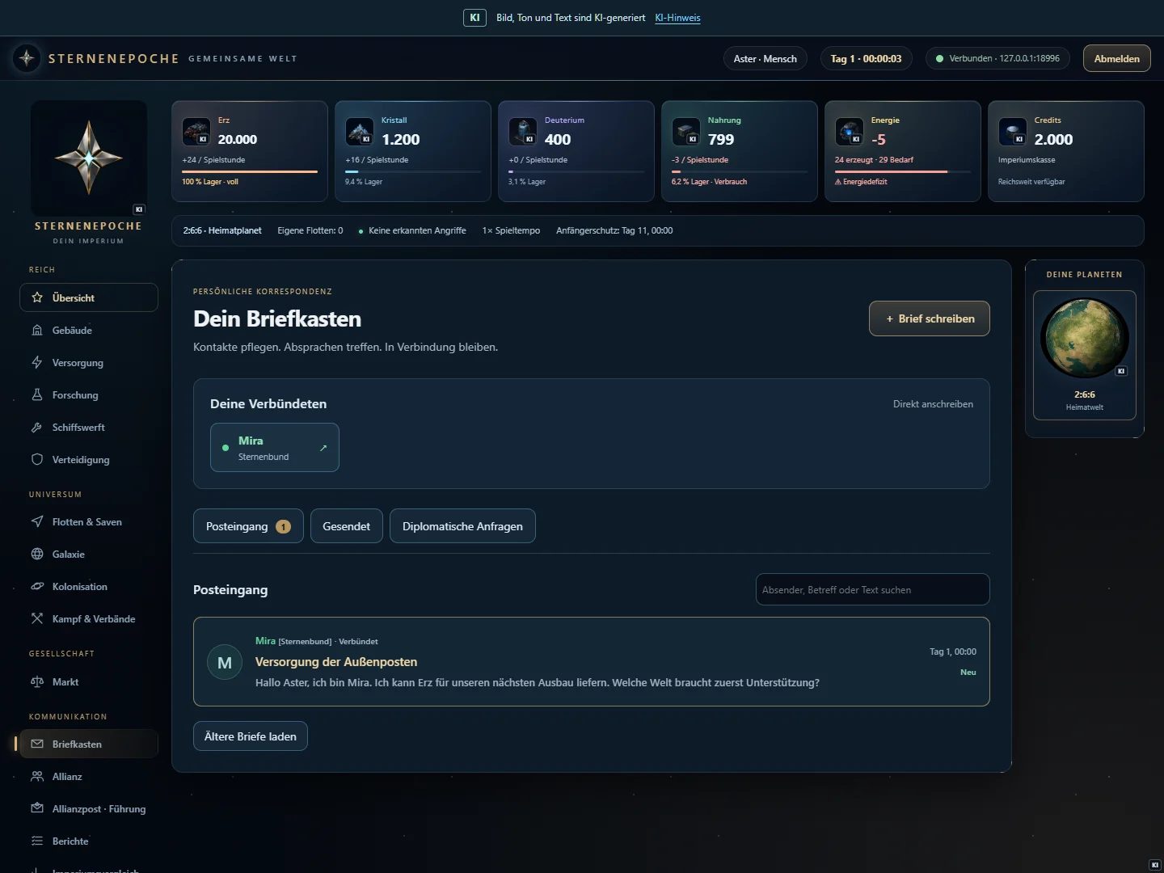Follow the KI-Hinweis link
The height and width of the screenshot is (873, 1164).
point(677,18)
